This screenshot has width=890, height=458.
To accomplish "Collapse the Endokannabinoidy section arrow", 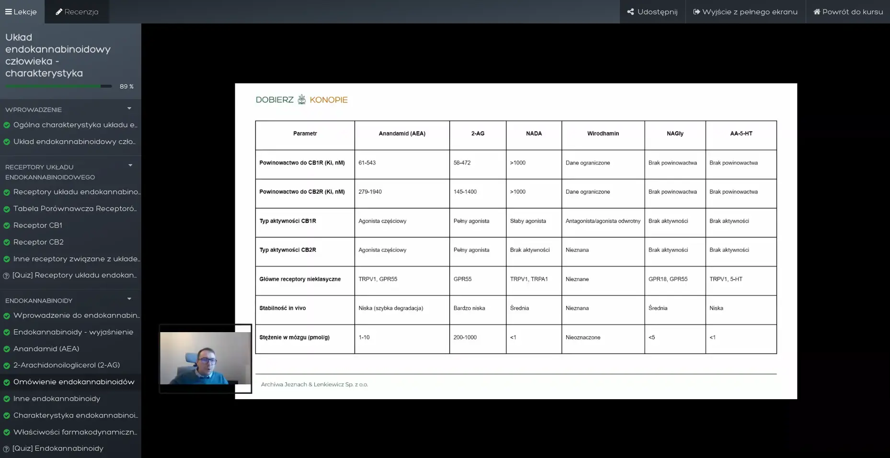I will pyautogui.click(x=129, y=299).
